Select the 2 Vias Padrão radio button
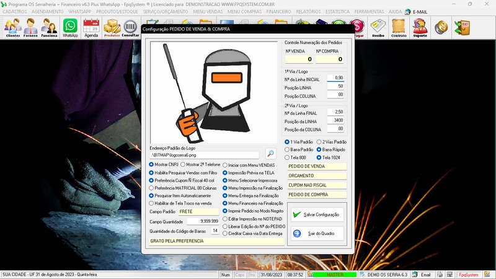This screenshot has height=279, width=496. (x=319, y=142)
